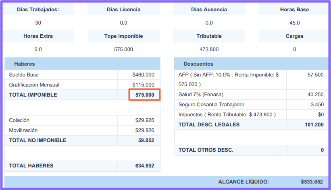Select the 'ALCANCE LÍQUIDO:' label
Image resolution: width=331 pixels, height=190 pixels.
tap(244, 182)
